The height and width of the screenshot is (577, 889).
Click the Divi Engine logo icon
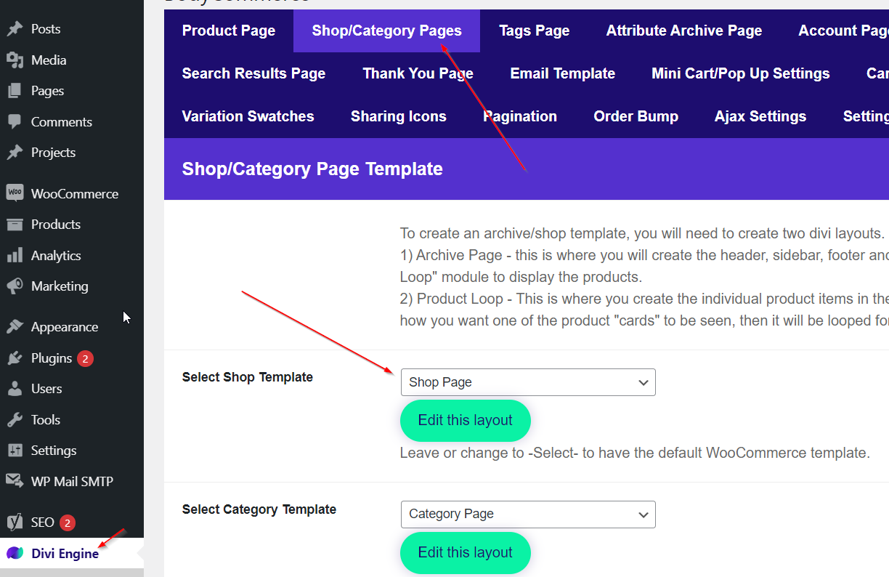[15, 554]
